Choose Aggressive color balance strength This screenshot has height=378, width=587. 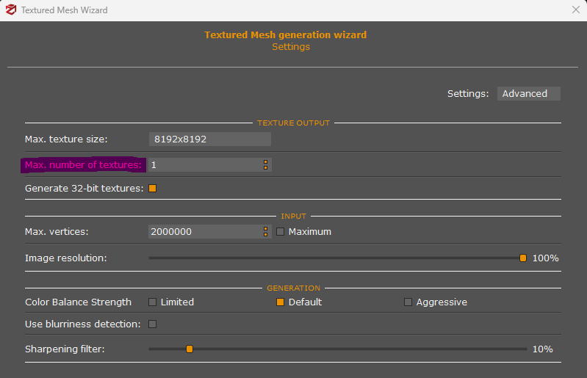[408, 302]
